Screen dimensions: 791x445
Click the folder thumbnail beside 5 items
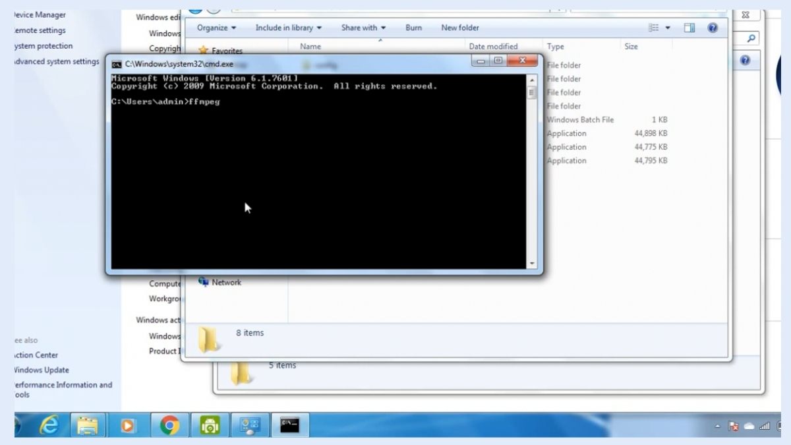(241, 372)
